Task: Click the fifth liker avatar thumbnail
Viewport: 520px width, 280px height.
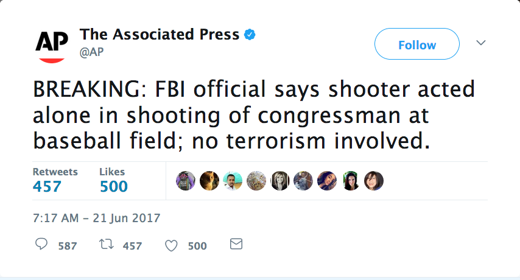Action: pos(279,181)
